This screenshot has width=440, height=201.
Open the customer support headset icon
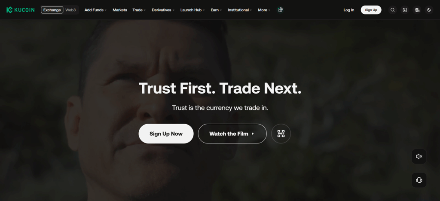click(419, 180)
